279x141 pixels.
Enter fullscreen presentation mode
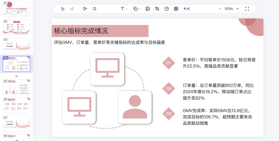(247, 9)
